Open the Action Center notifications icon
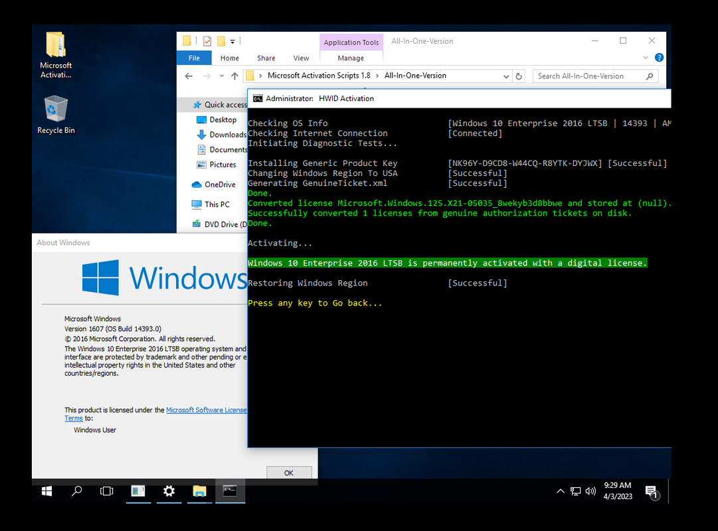Image resolution: width=718 pixels, height=531 pixels. pyautogui.click(x=652, y=492)
